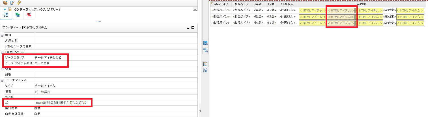Select <製品タイプ> cell in first data row
The image size is (428, 117).
[242, 10]
